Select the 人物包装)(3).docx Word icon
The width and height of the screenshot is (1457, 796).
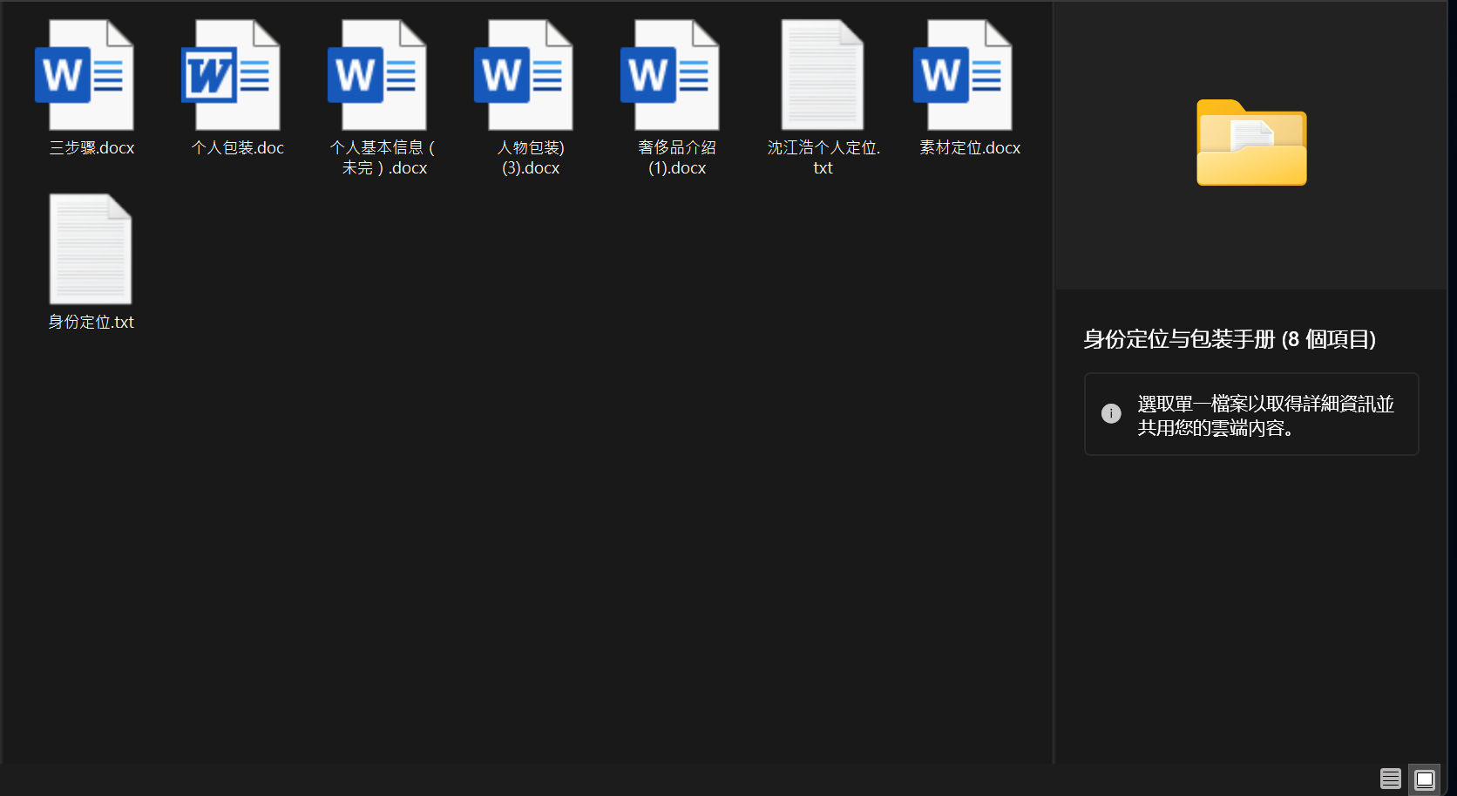525,76
